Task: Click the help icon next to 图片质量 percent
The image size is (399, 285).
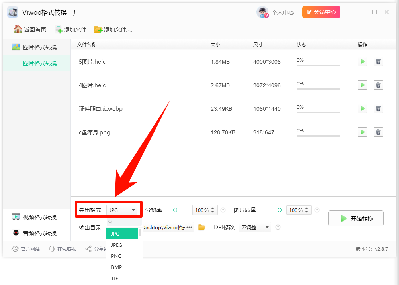Action: point(317,210)
